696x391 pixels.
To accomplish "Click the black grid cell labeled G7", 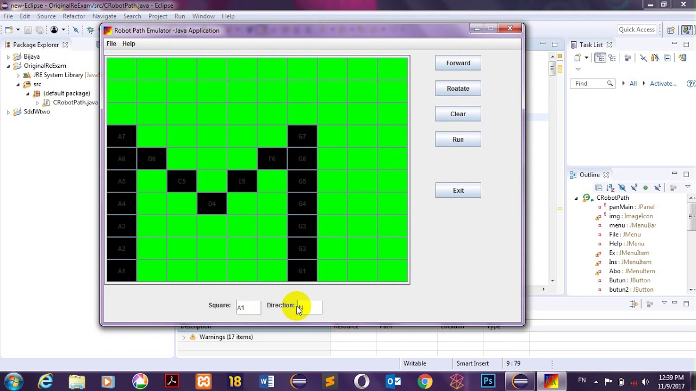I will [302, 136].
